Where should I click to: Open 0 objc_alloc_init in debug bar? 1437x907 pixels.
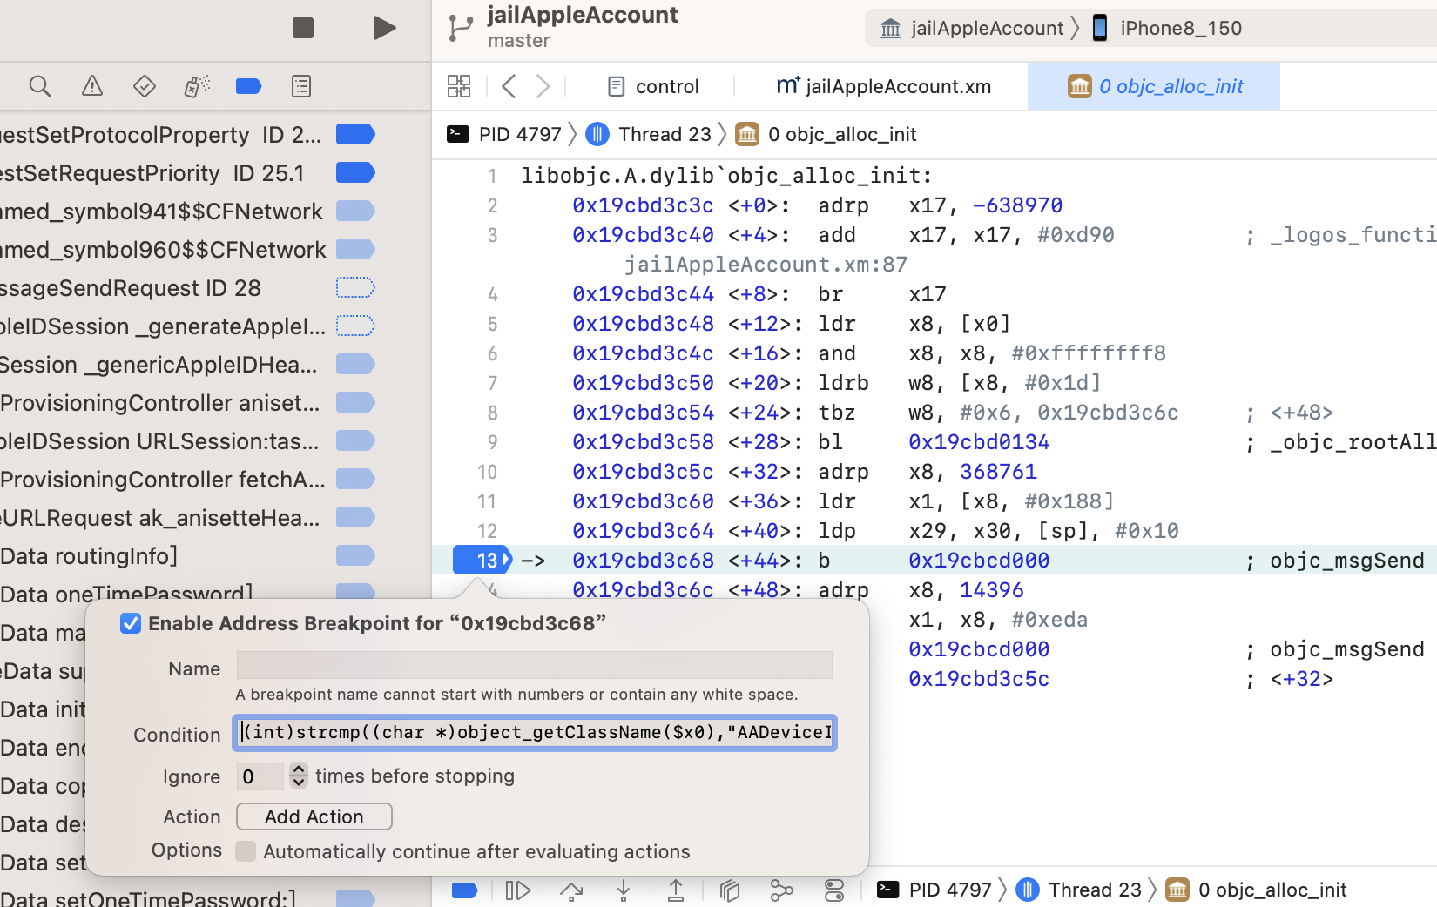click(1257, 890)
